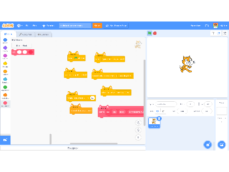The image size is (229, 172).
Task: Enter full screen stage mode
Action: pyautogui.click(x=225, y=33)
